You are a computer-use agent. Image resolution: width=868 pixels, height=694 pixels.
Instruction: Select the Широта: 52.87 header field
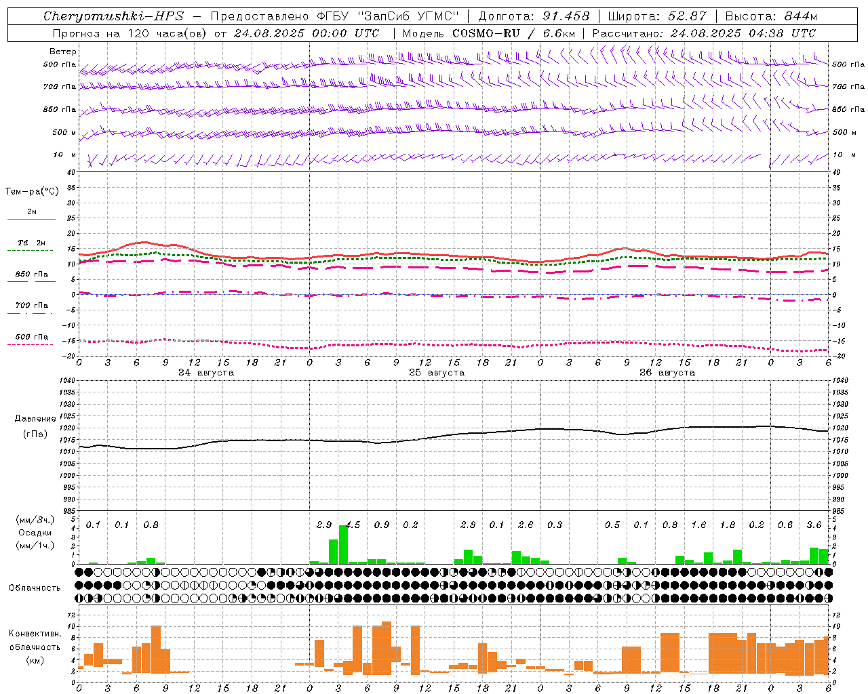(657, 16)
